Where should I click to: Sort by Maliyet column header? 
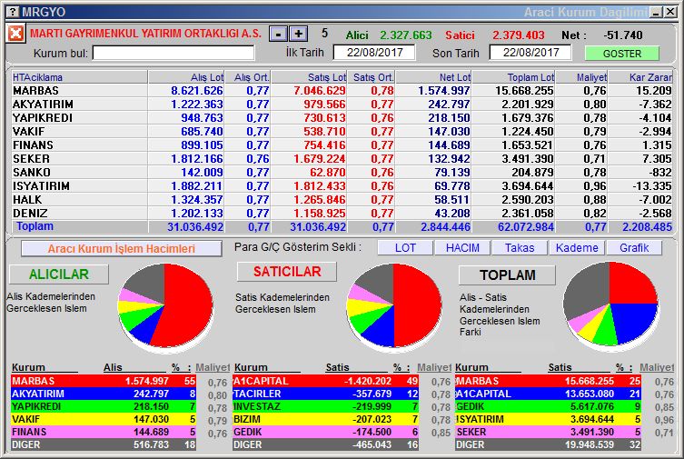(581, 77)
